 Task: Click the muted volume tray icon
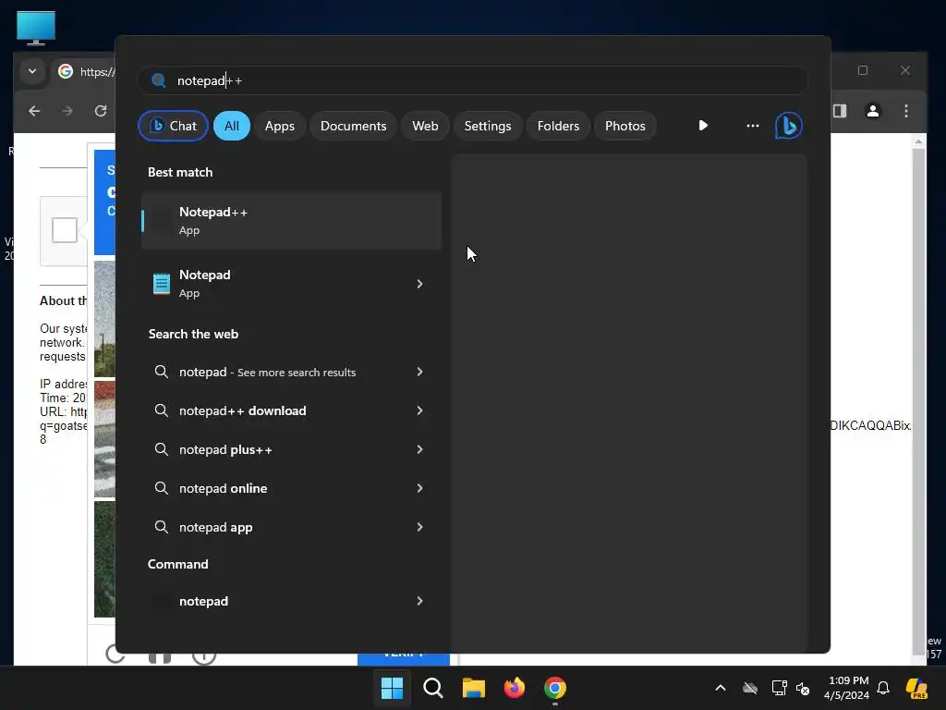pyautogui.click(x=803, y=688)
